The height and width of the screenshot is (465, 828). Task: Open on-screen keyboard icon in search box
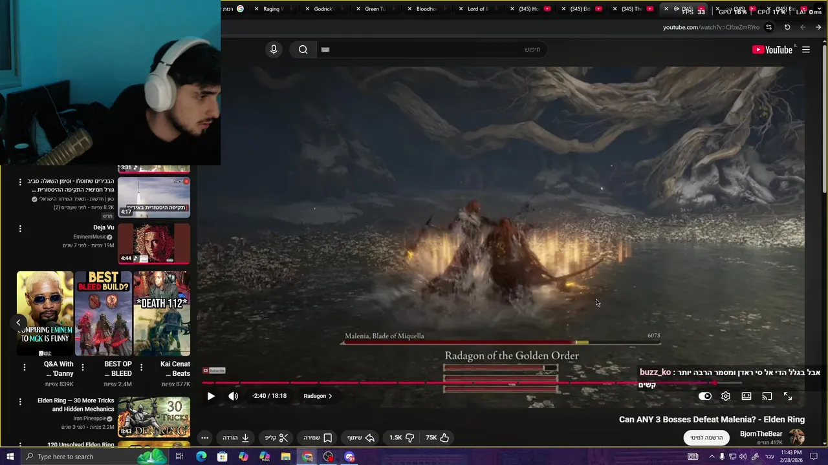pyautogui.click(x=325, y=50)
